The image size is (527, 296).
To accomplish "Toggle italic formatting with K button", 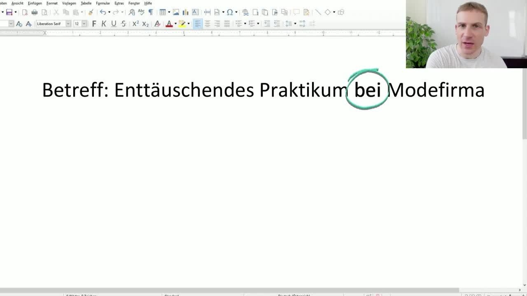I will coord(104,24).
